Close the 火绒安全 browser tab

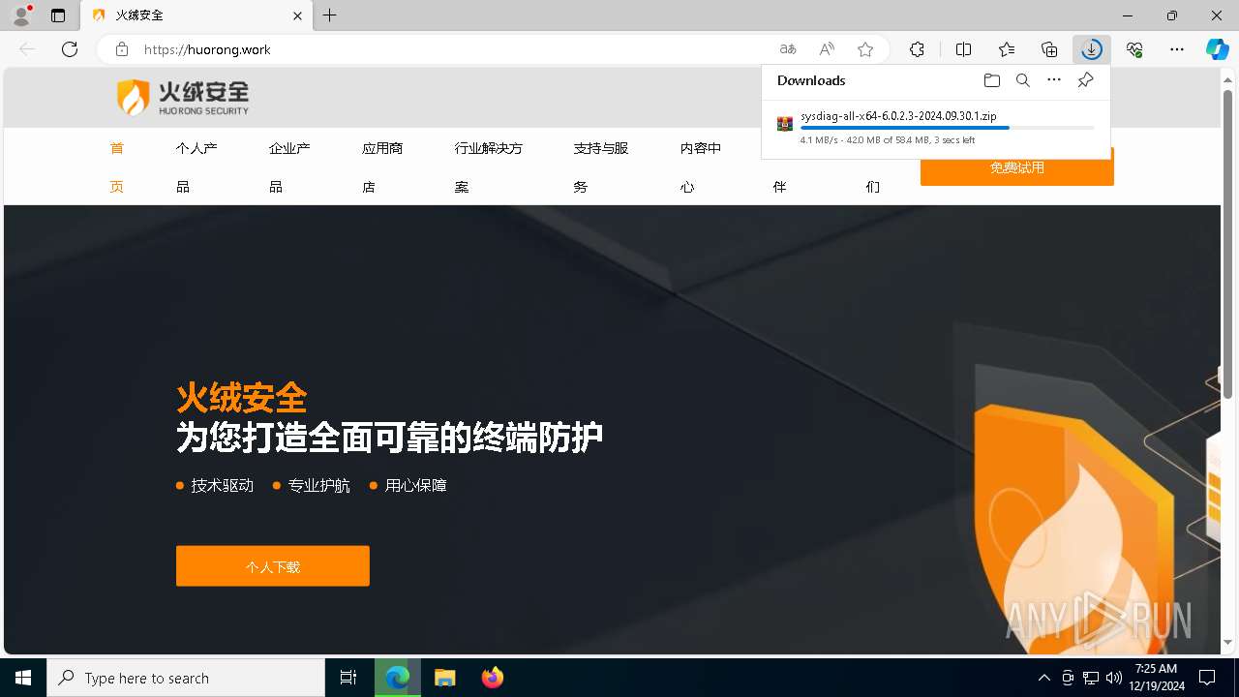298,15
